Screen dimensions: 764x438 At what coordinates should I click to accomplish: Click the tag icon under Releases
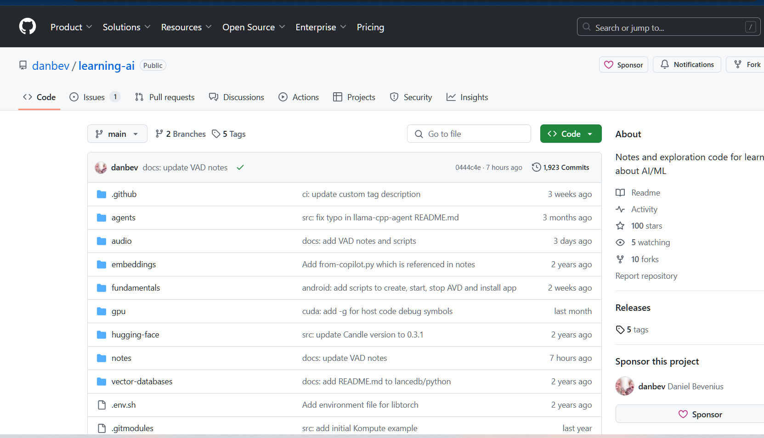[x=620, y=330]
